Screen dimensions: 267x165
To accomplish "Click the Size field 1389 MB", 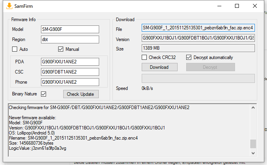I will (198, 48).
